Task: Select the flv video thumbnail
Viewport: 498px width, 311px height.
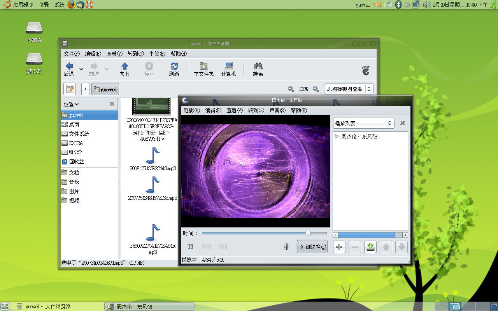Action: pos(152,106)
